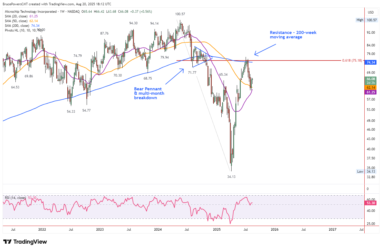Click the 94.30 pivot label
The width and height of the screenshot is (382, 250).
(x=133, y=23)
